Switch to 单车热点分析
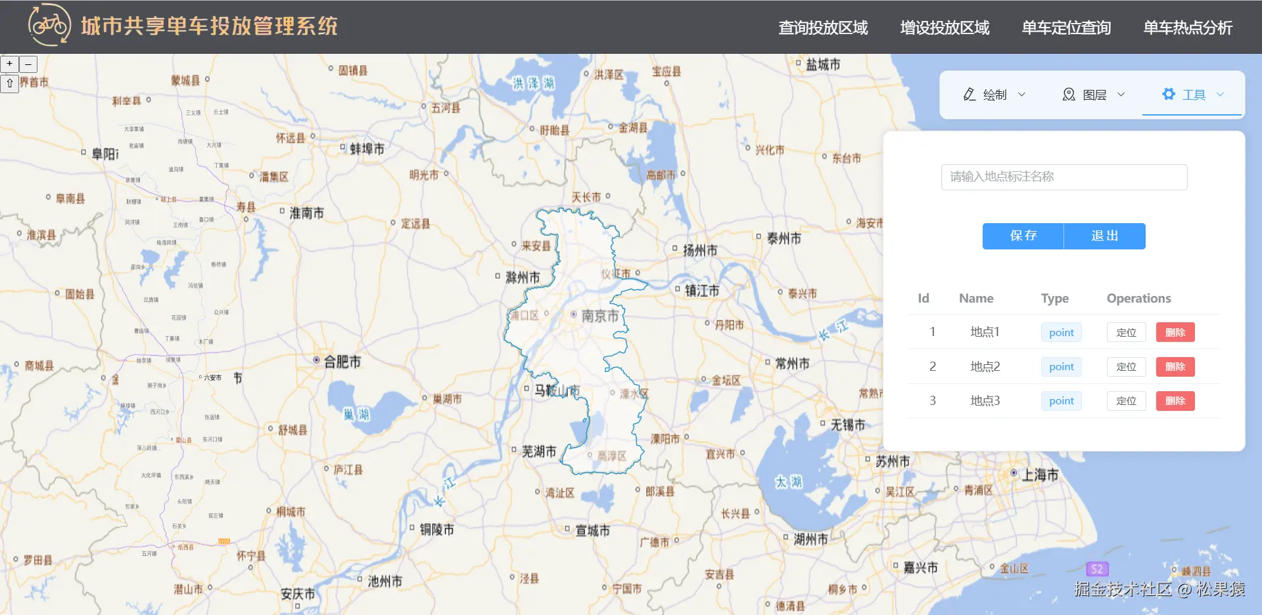 pos(1187,28)
